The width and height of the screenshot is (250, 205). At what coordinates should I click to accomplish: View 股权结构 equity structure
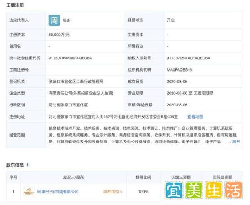tap(113, 192)
